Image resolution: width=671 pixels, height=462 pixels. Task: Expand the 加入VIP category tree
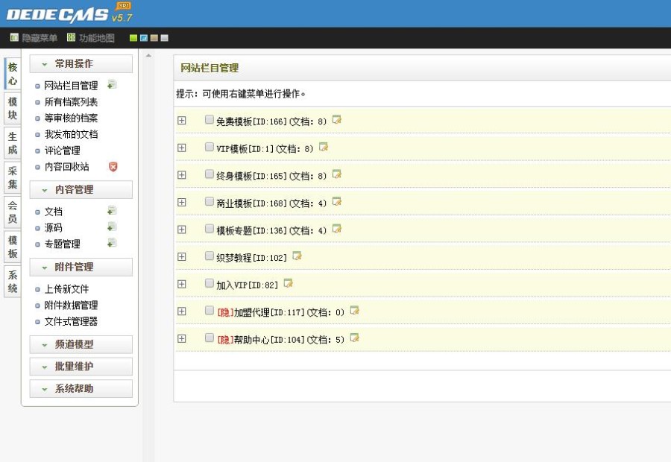click(182, 284)
